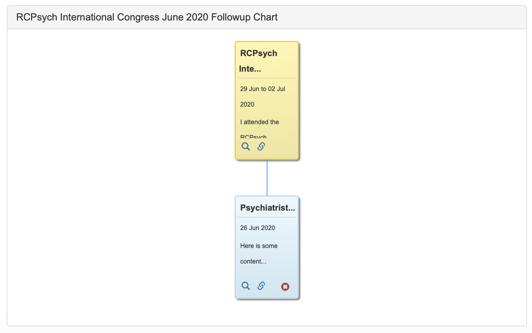Viewport: 532px width, 333px height.
Task: Click the word "Inte..." in the yellow card title
Action: (250, 69)
